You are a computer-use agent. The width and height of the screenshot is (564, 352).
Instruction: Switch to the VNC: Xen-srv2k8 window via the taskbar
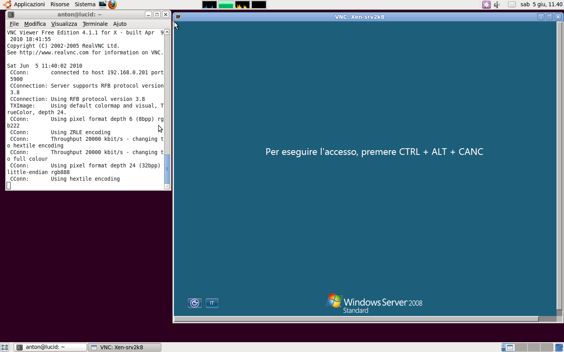(x=124, y=347)
